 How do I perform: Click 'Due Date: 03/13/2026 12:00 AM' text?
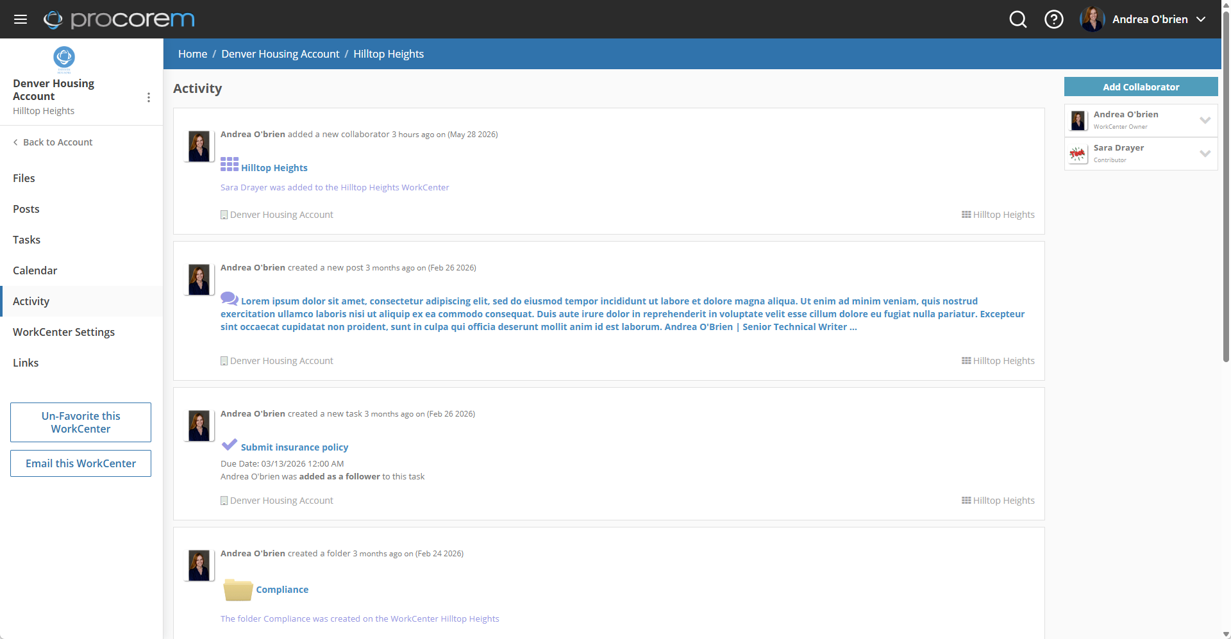[282, 464]
